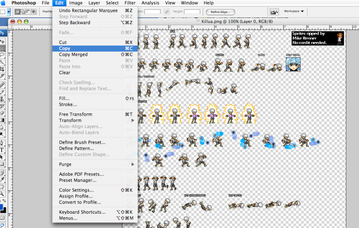
Task: Click the Go to Bridge icon
Action: (274, 12)
